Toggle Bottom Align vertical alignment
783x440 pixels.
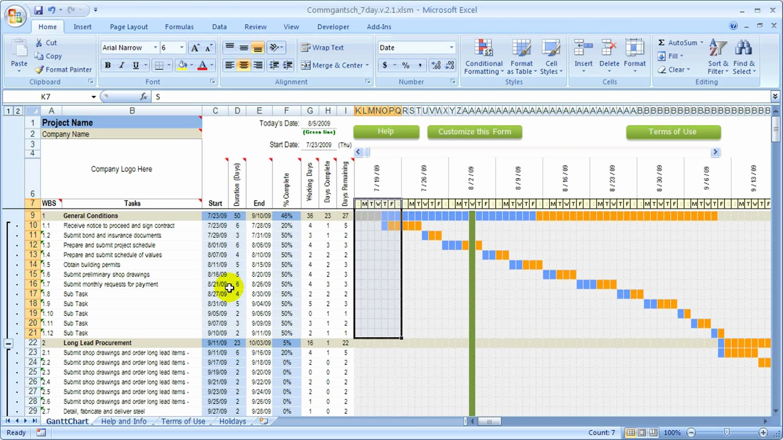(258, 48)
